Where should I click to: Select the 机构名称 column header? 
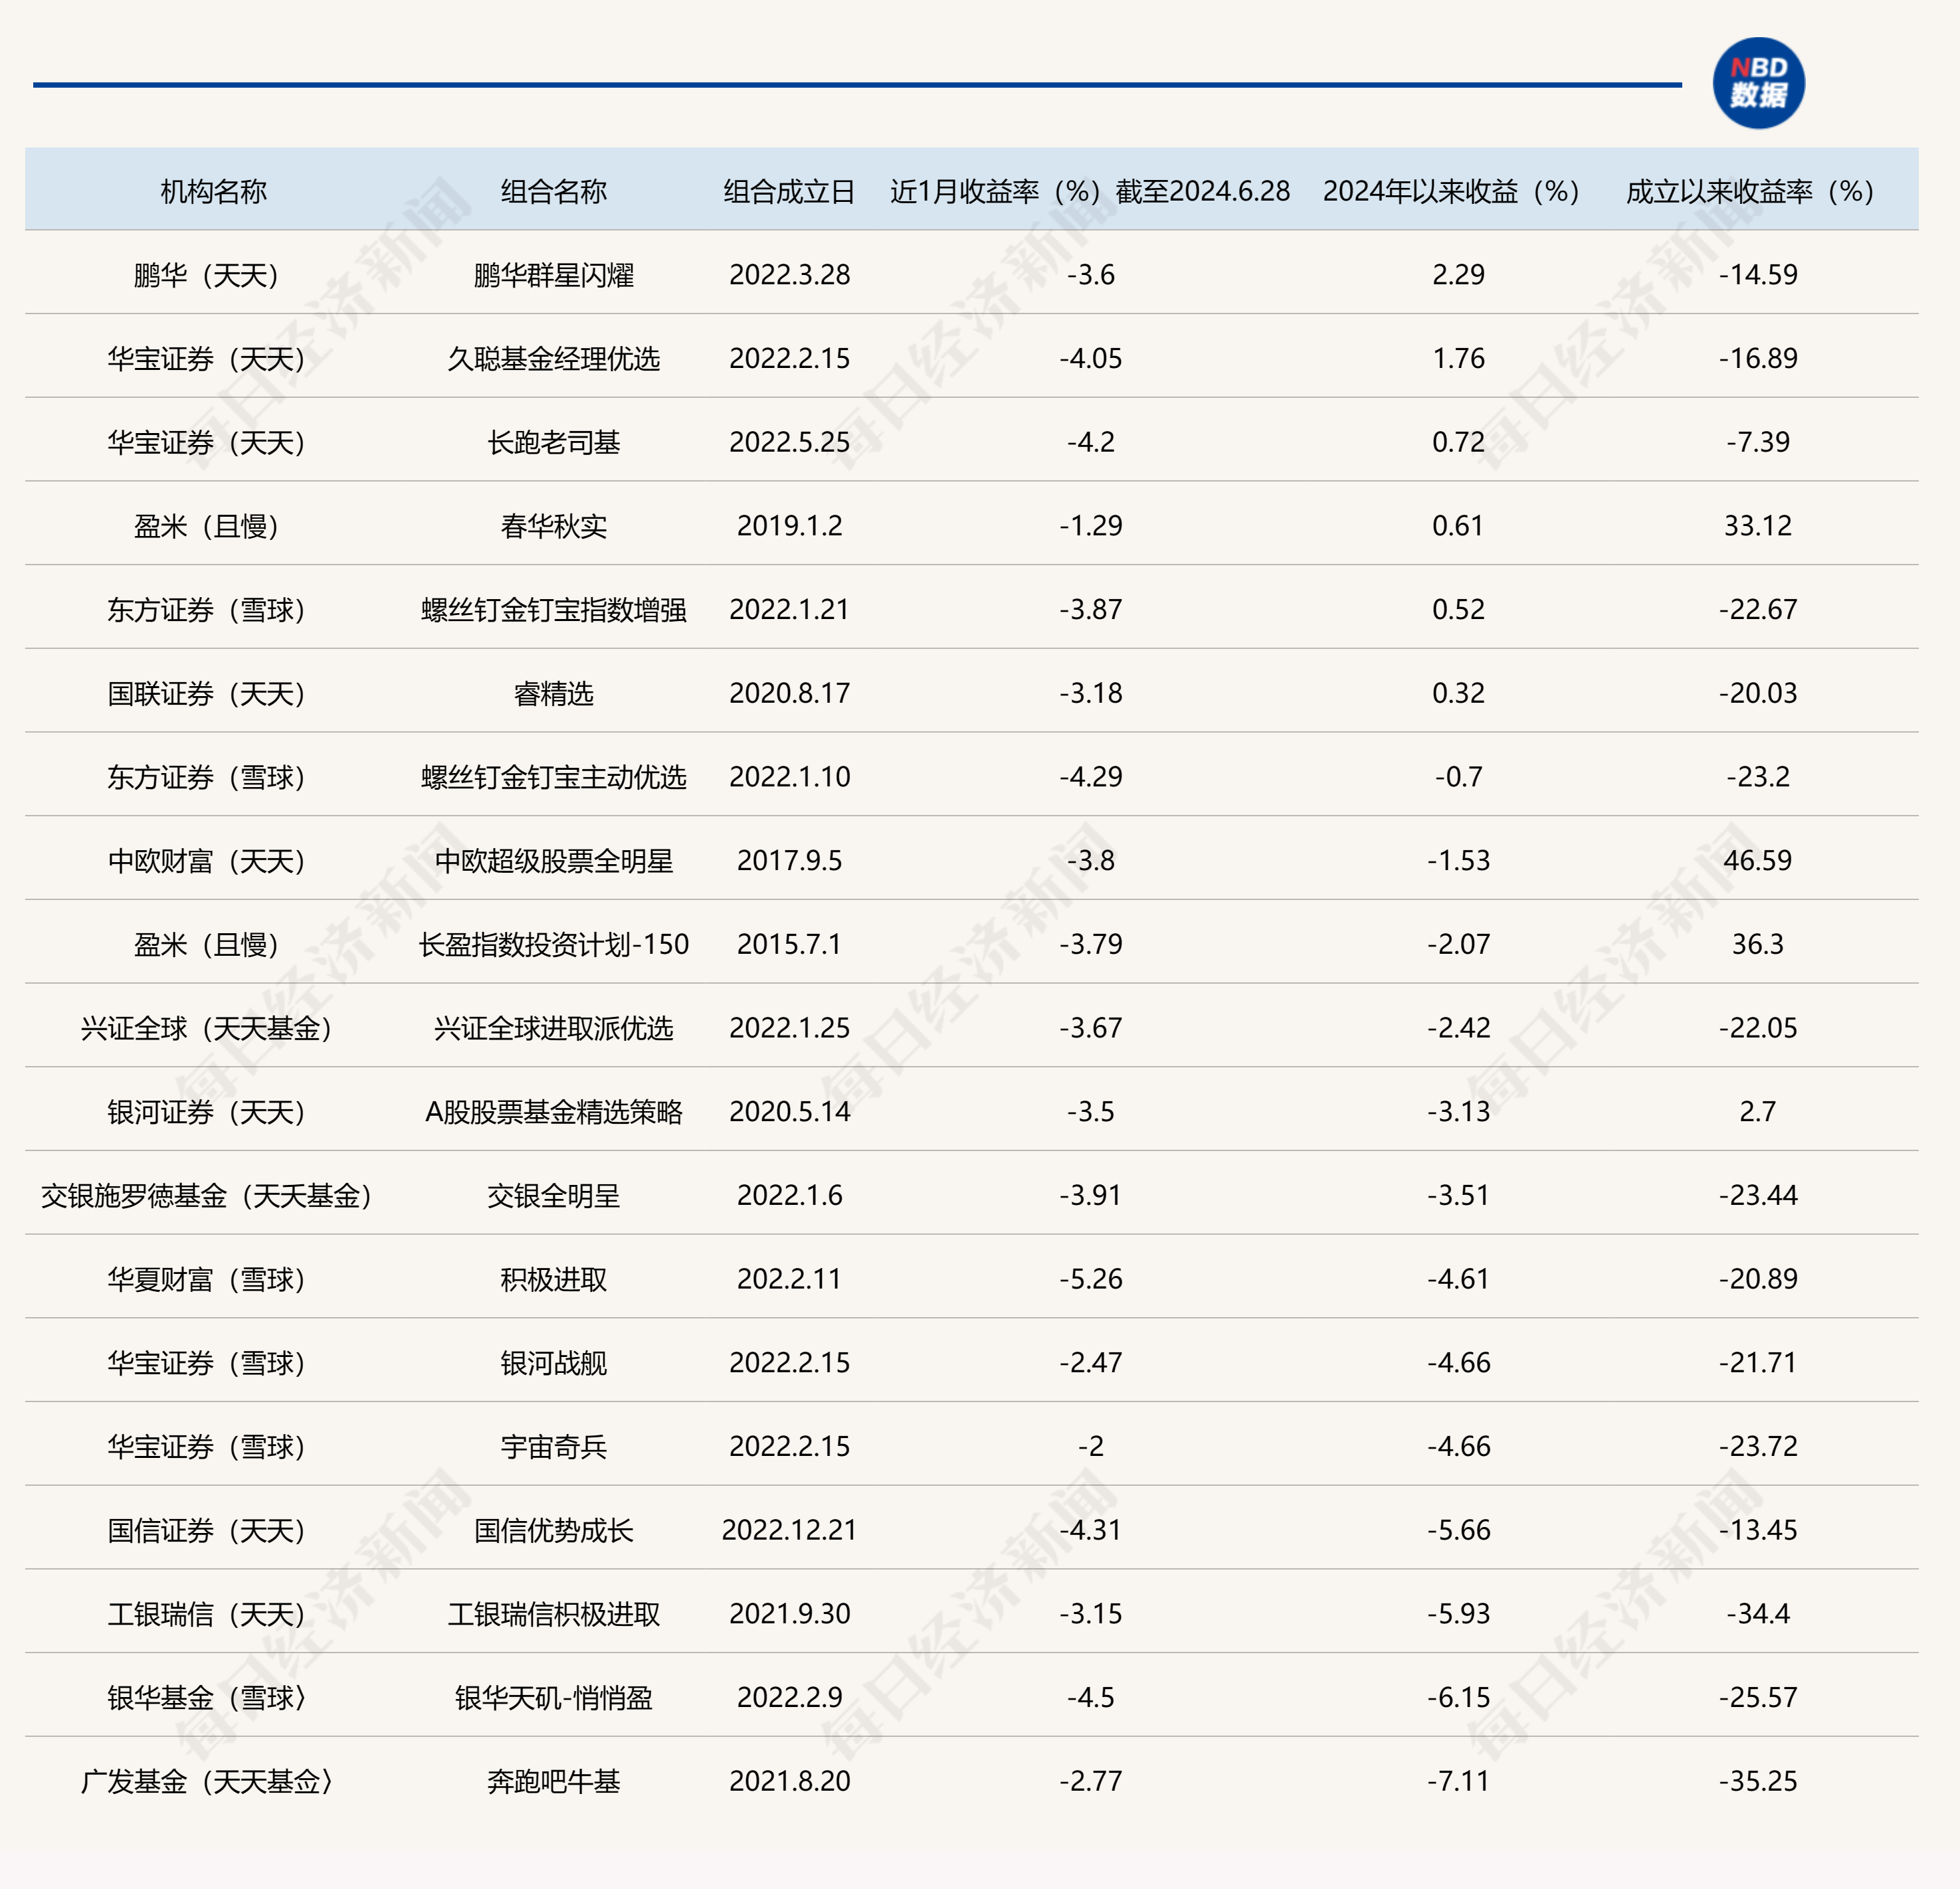click(214, 191)
